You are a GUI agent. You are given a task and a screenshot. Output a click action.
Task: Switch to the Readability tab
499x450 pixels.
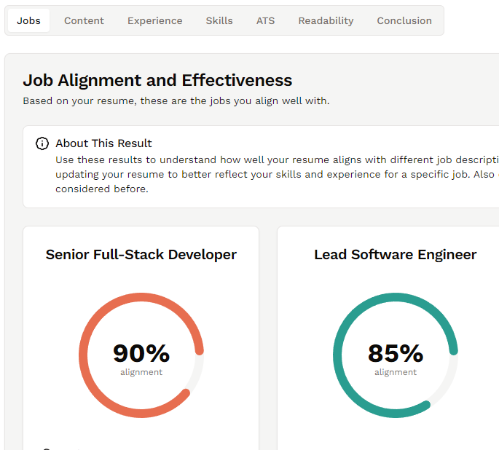[x=326, y=20]
